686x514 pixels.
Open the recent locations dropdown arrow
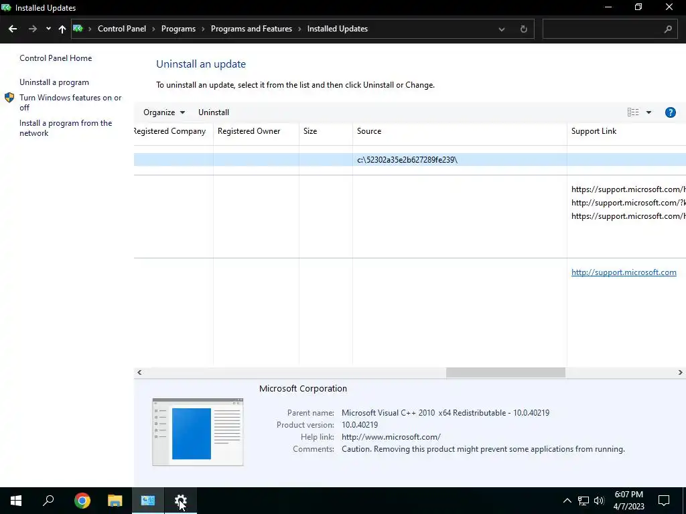[48, 29]
